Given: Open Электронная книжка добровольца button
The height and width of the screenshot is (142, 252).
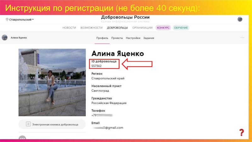Looking at the screenshot, I should pyautogui.click(x=52, y=124).
